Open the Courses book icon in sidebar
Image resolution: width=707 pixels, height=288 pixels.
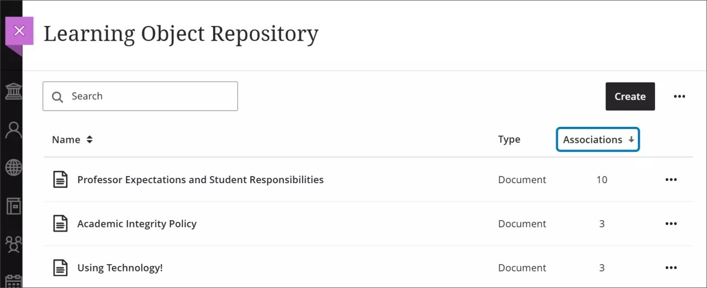pos(13,206)
